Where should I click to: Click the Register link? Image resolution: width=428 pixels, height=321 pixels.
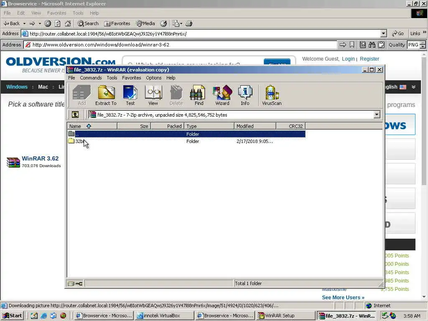click(x=369, y=59)
